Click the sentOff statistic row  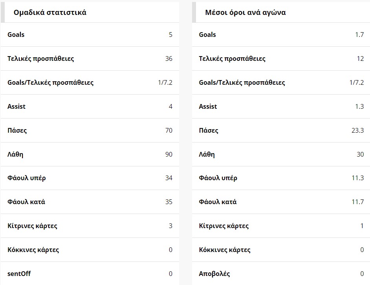pos(90,274)
